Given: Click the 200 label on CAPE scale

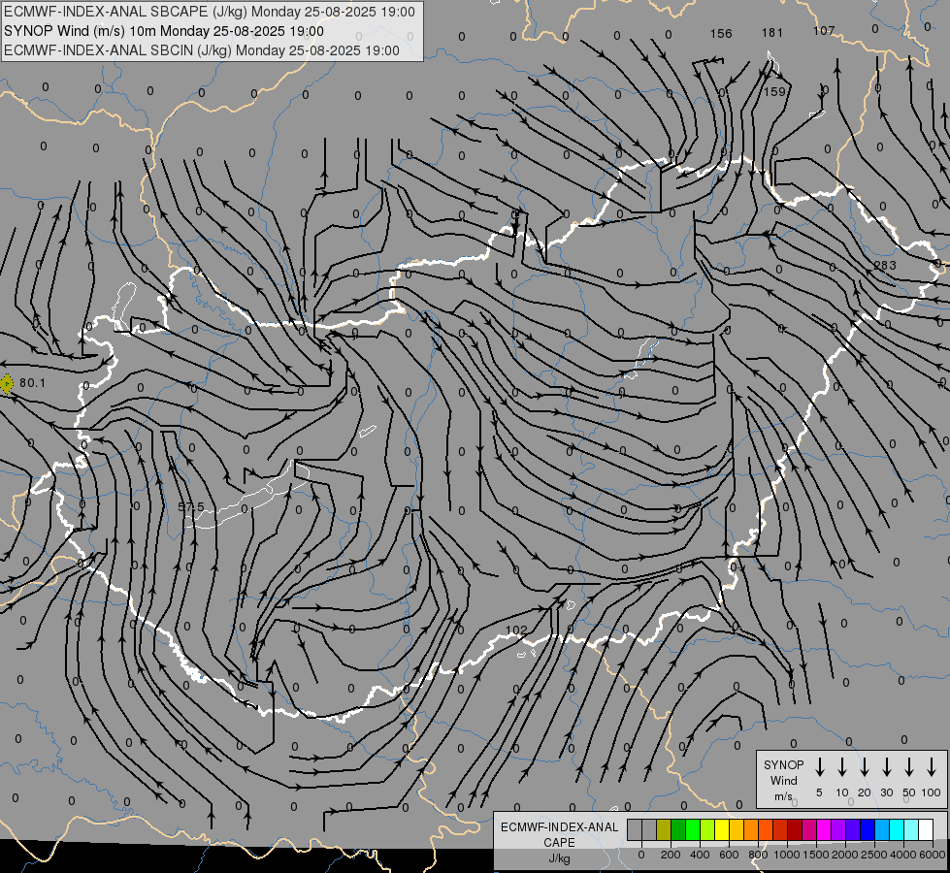Looking at the screenshot, I should click(x=671, y=855).
